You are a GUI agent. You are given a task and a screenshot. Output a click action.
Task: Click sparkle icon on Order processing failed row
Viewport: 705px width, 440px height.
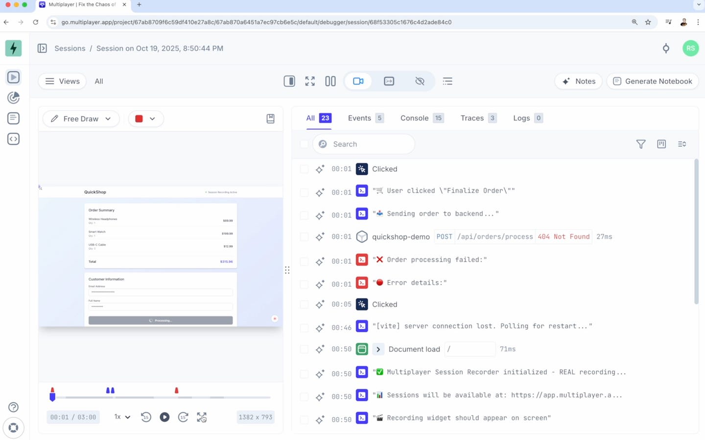pyautogui.click(x=320, y=261)
